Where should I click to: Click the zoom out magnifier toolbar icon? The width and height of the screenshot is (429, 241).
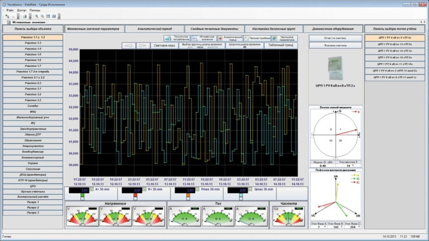pyautogui.click(x=42, y=16)
